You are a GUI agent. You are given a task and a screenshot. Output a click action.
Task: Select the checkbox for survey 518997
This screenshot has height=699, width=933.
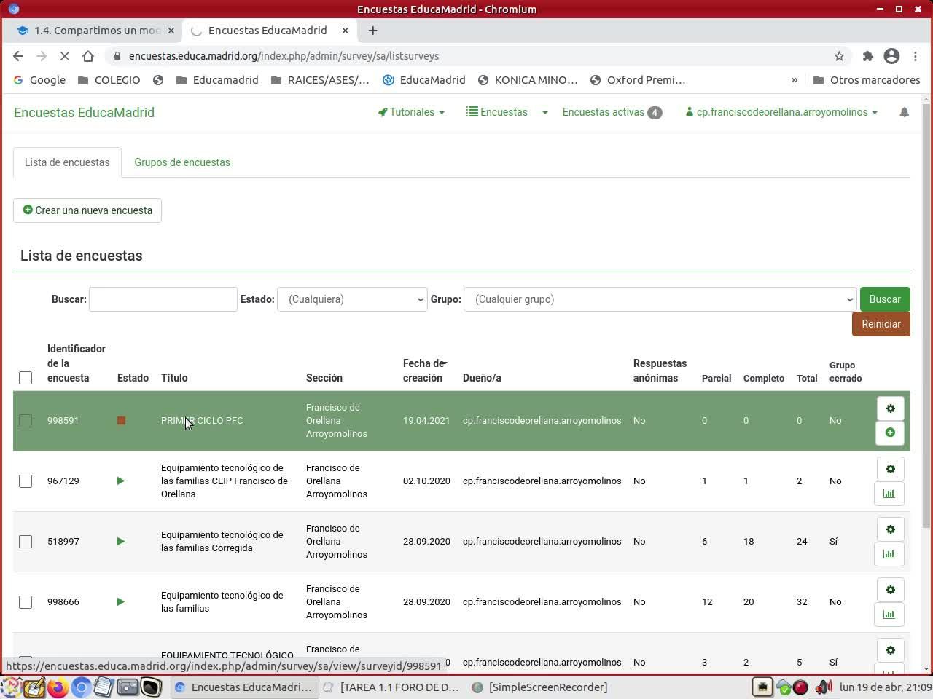pyautogui.click(x=26, y=542)
